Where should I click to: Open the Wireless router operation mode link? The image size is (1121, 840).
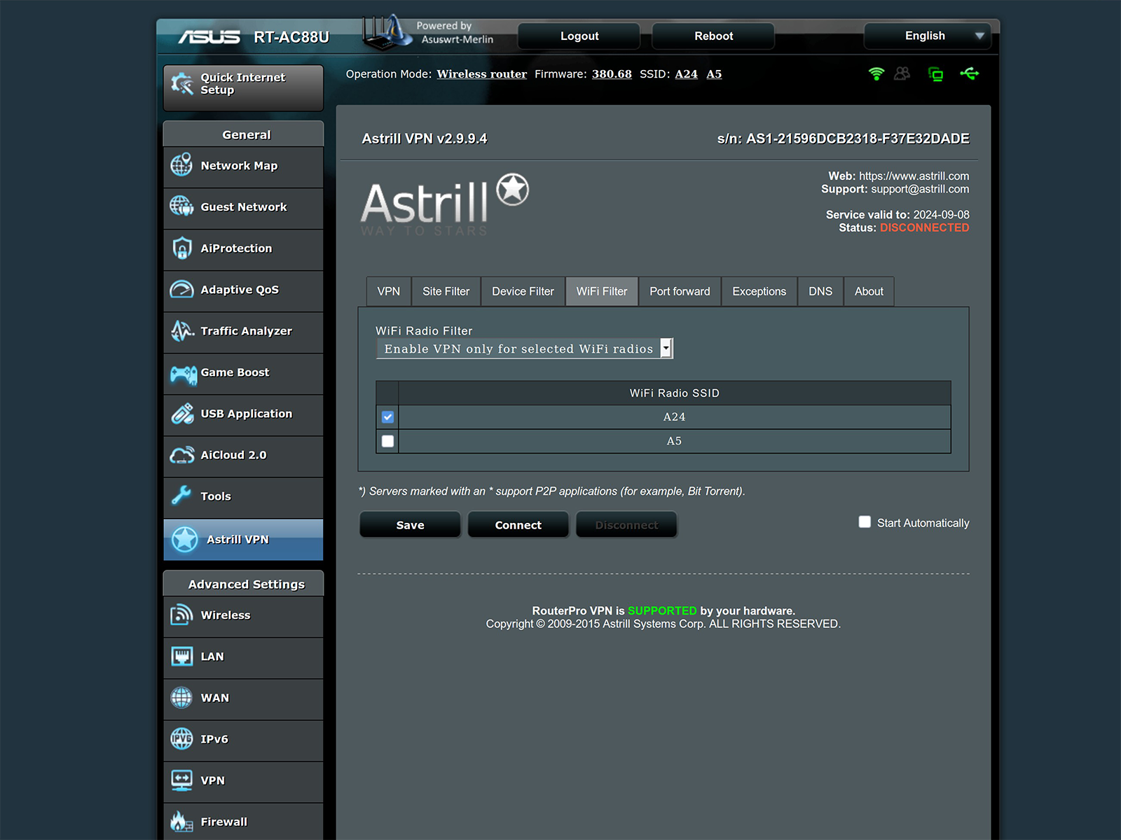point(482,74)
